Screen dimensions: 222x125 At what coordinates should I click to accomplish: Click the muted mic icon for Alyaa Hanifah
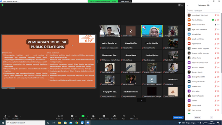[215, 44]
